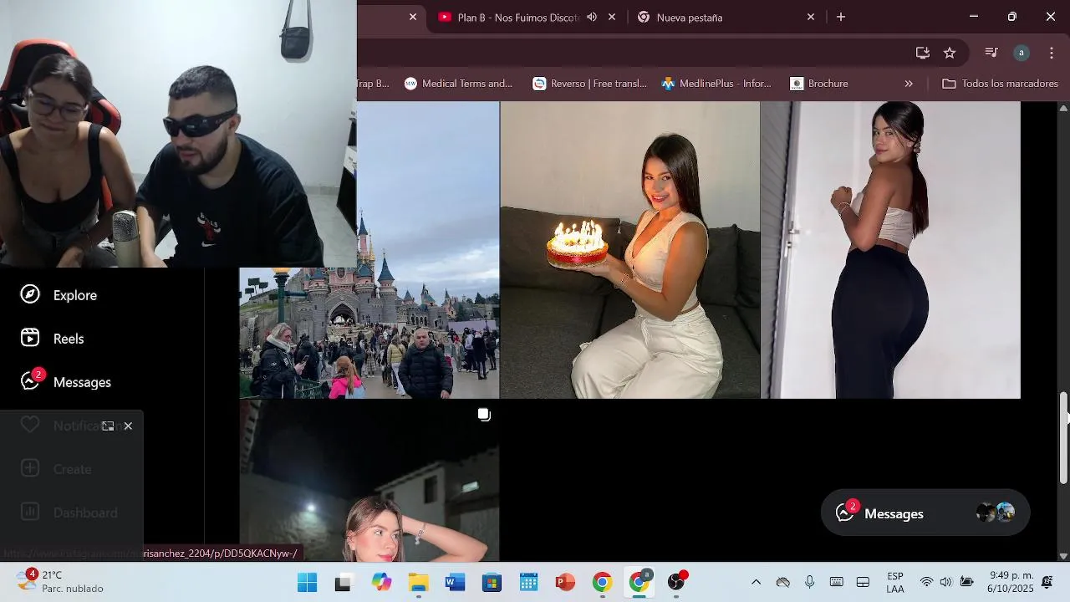The height and width of the screenshot is (602, 1070).
Task: Return overlay back to its tab
Action: [108, 426]
